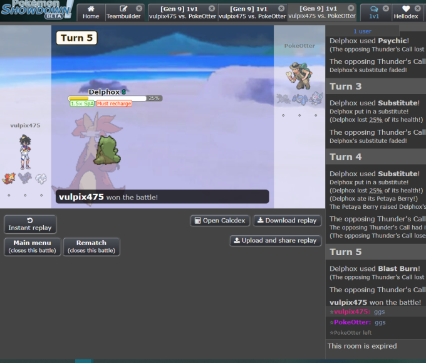Viewport: 426px width, 363px height.
Task: Open Calcdex
Action: (221, 221)
